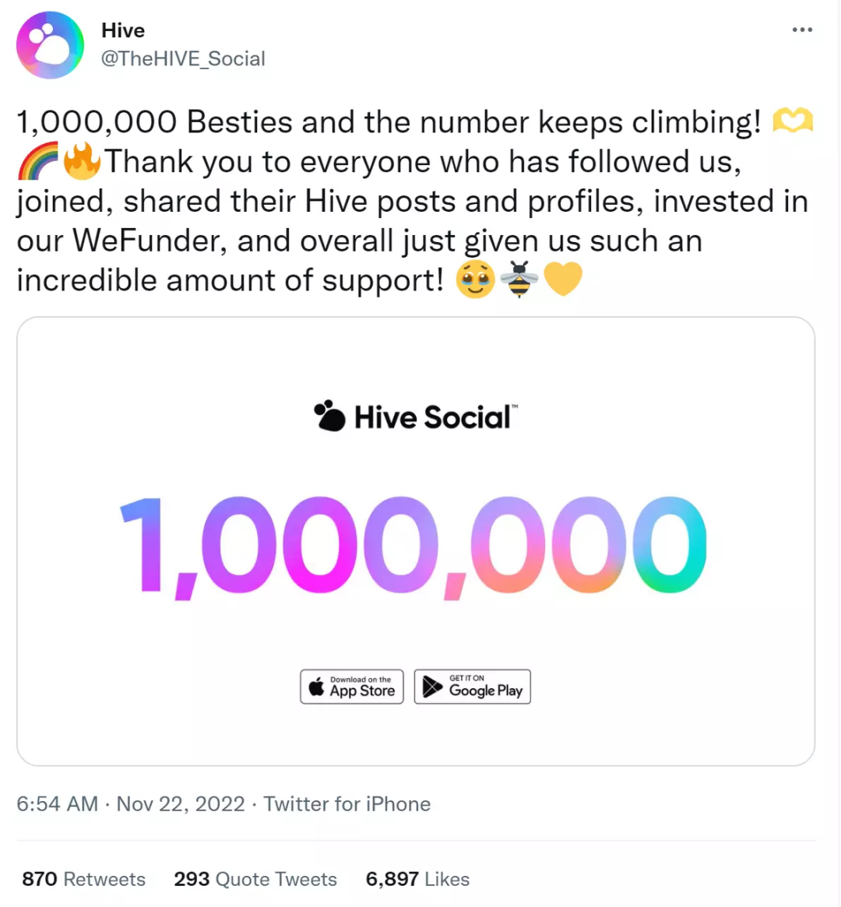
Task: Open the 6:54 AM Nov 22, 2022 timestamp
Action: click(131, 803)
